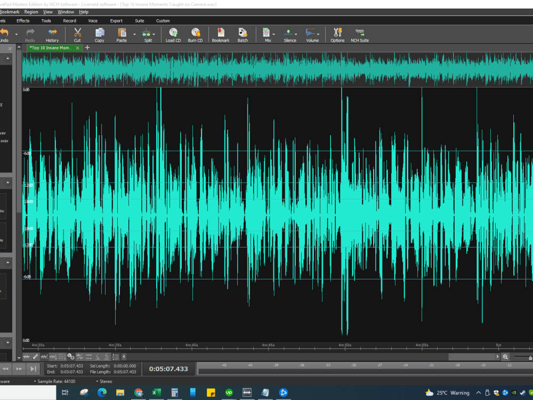Open the Window menu
The height and width of the screenshot is (400, 533).
[66, 12]
